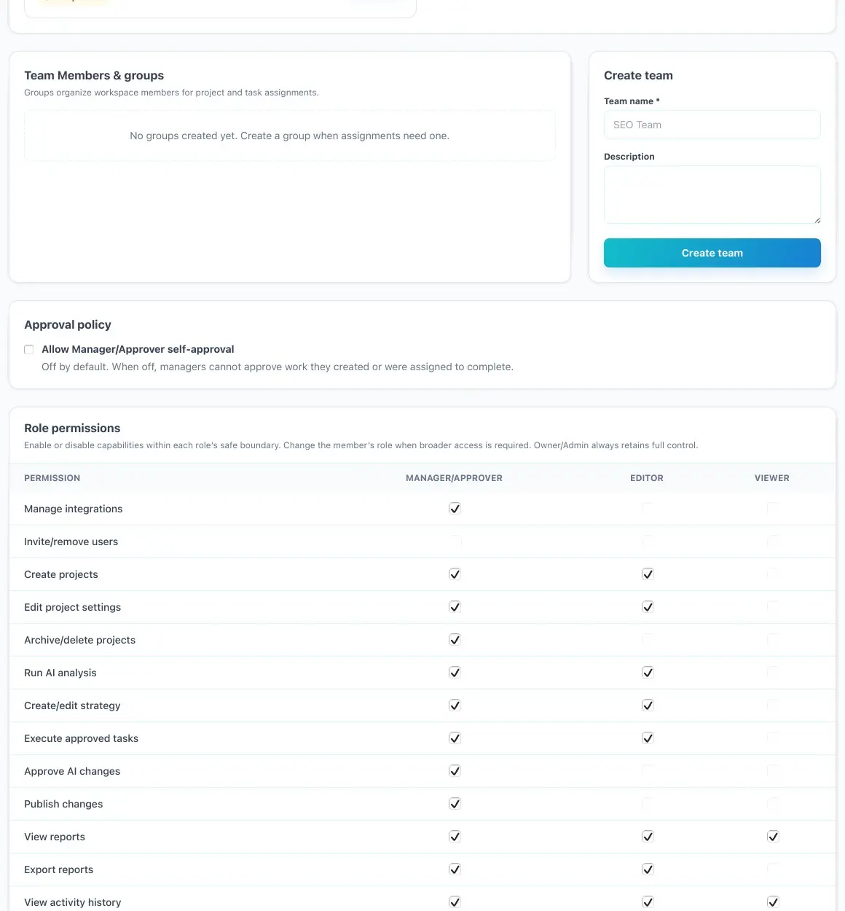Viewport: 845px width, 911px height.
Task: Enable Allow Manager/Approver self-approval checkbox
Action: pos(29,350)
